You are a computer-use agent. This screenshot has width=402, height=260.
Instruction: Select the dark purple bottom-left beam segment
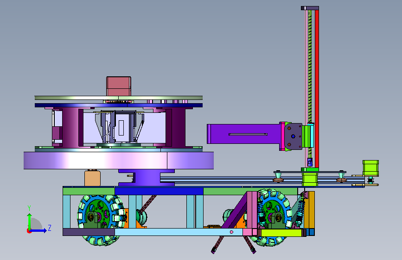pyautogui.click(x=89, y=232)
